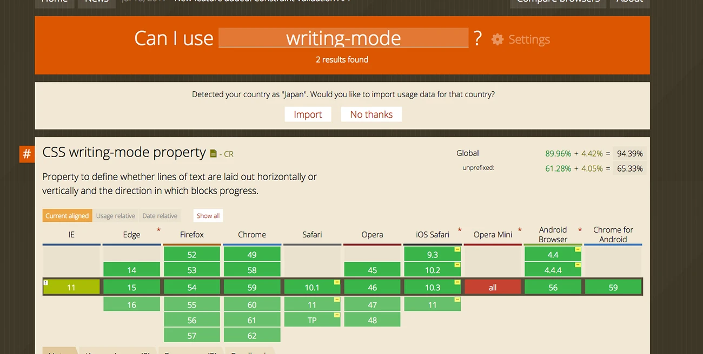Select the Edge 14 cell
703x354 pixels.
tap(131, 270)
